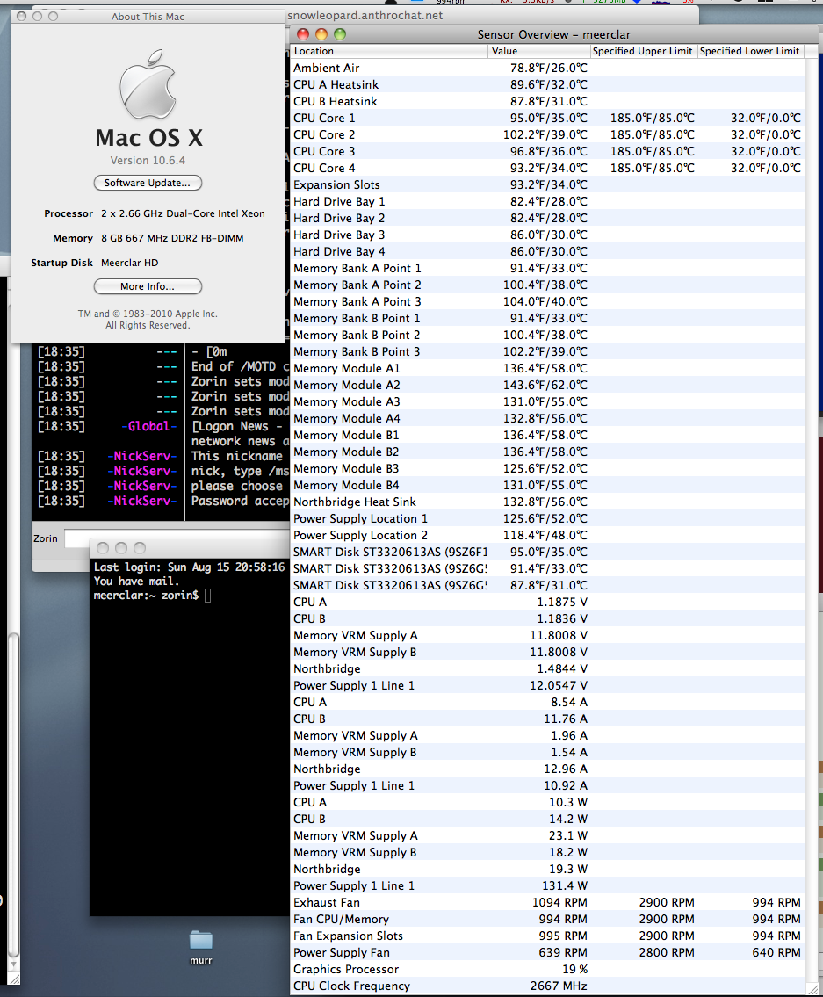
Task: Select CPU A power row 10.3 W
Action: pos(547,803)
